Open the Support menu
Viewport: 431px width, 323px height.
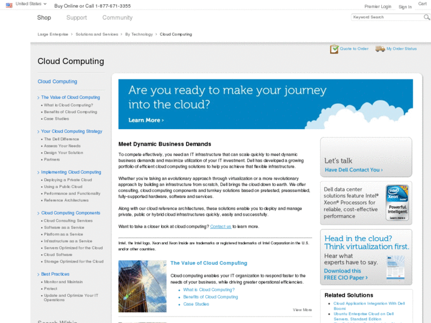76,18
